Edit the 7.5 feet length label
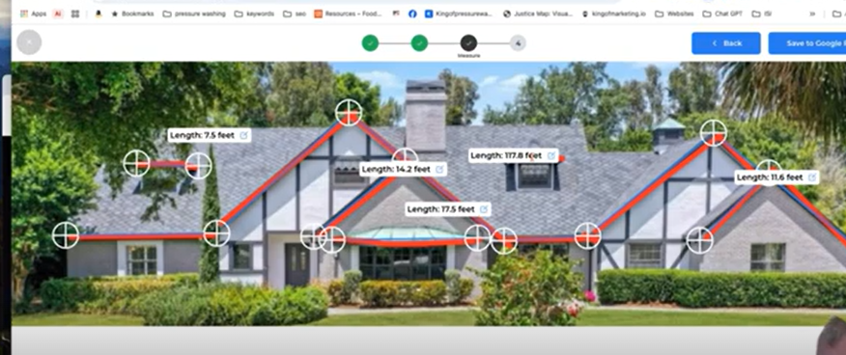Screen dimensions: 846x355 click(x=244, y=135)
